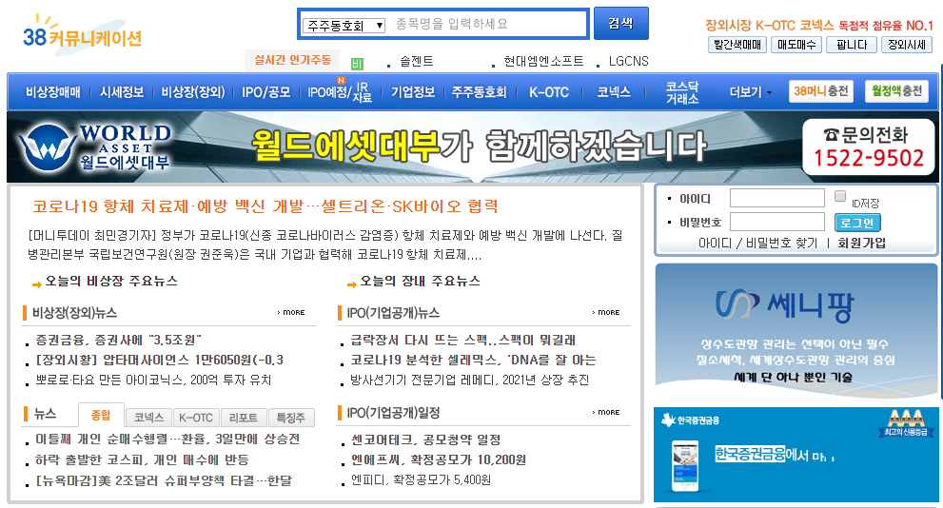Screen dimensions: 943x508
Task: Click the 검색 search button
Action: point(620,24)
